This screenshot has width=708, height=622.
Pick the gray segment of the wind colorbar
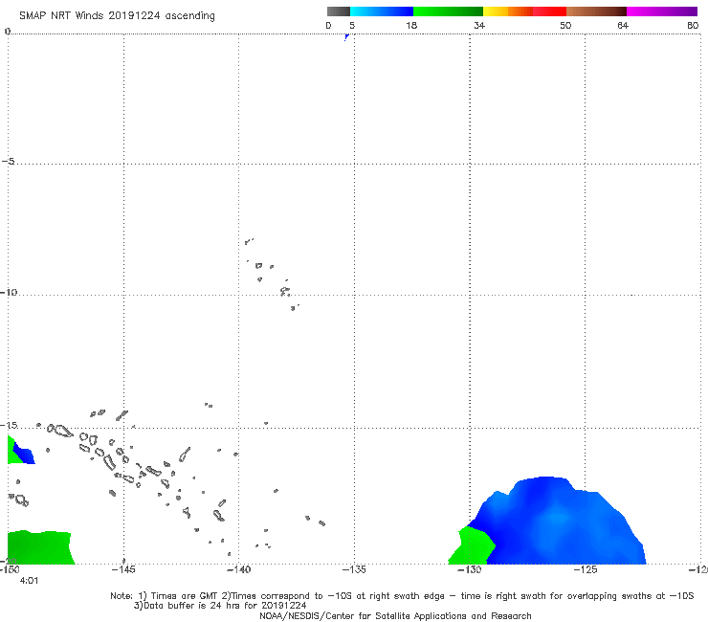(x=338, y=11)
